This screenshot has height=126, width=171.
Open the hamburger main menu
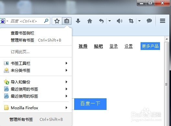(x=163, y=21)
